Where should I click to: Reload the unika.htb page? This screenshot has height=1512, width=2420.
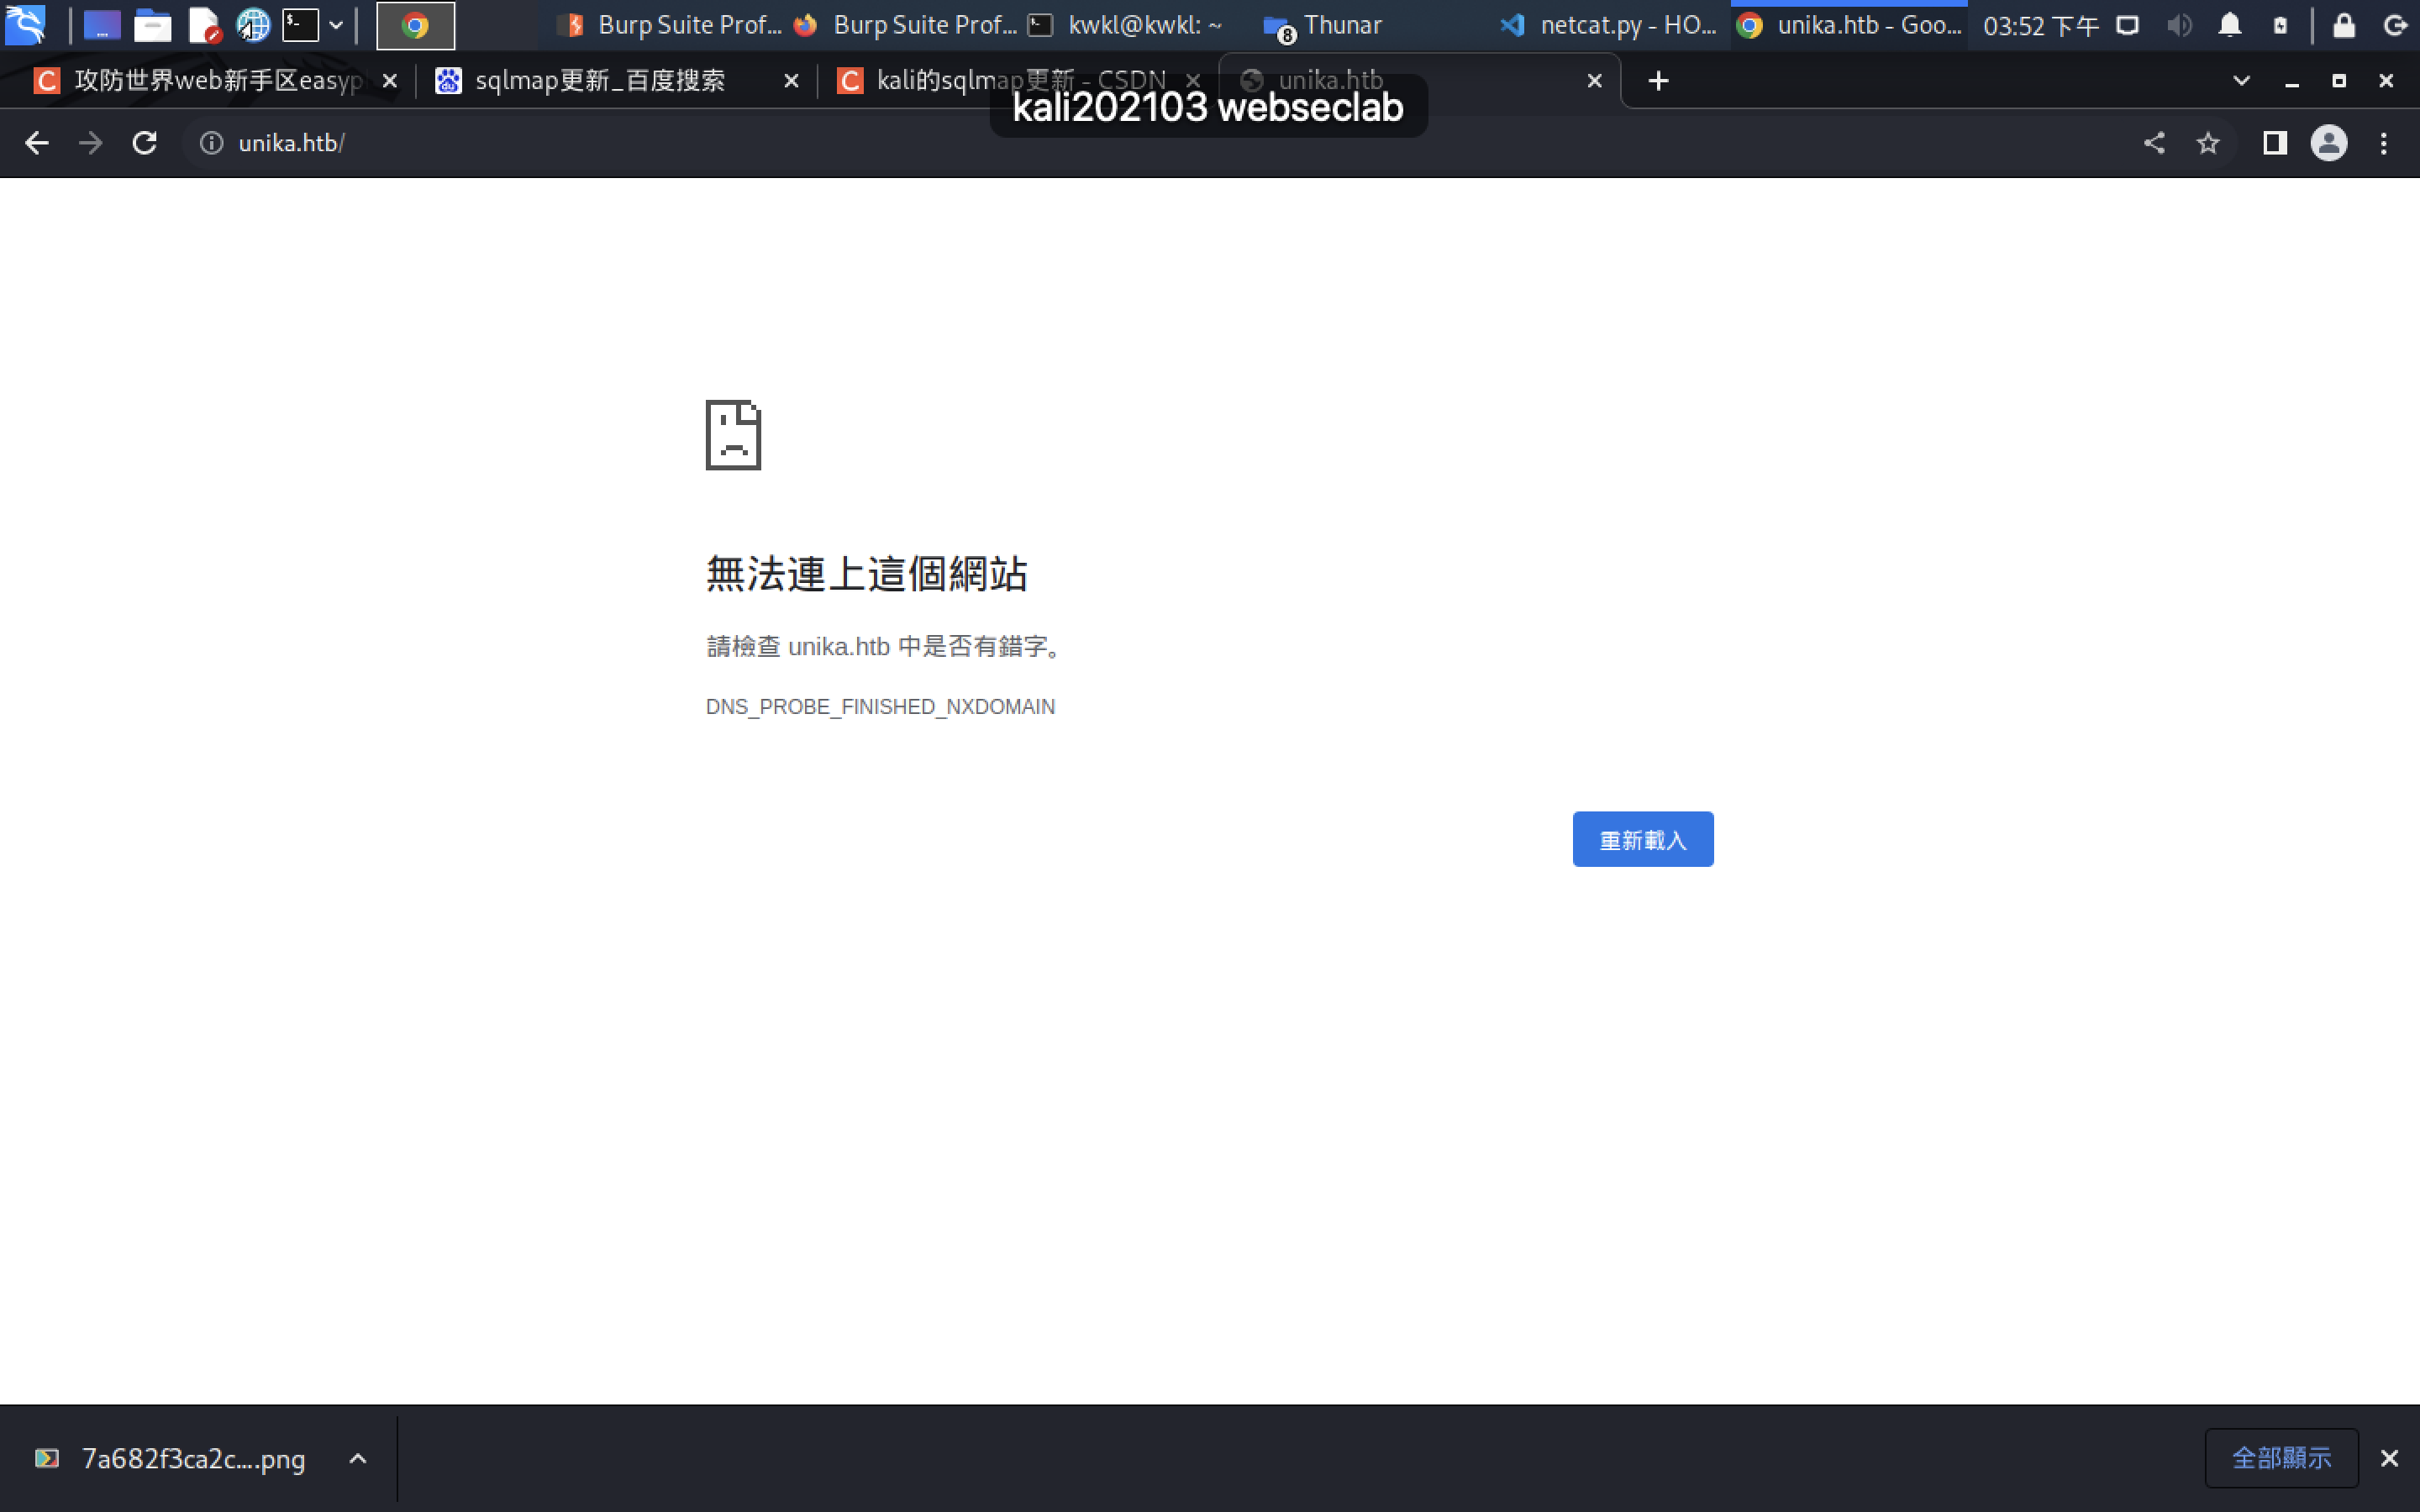[145, 143]
